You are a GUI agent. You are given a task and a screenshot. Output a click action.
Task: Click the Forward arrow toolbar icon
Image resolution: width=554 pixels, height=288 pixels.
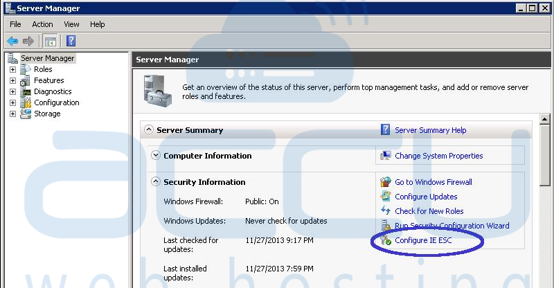(28, 41)
